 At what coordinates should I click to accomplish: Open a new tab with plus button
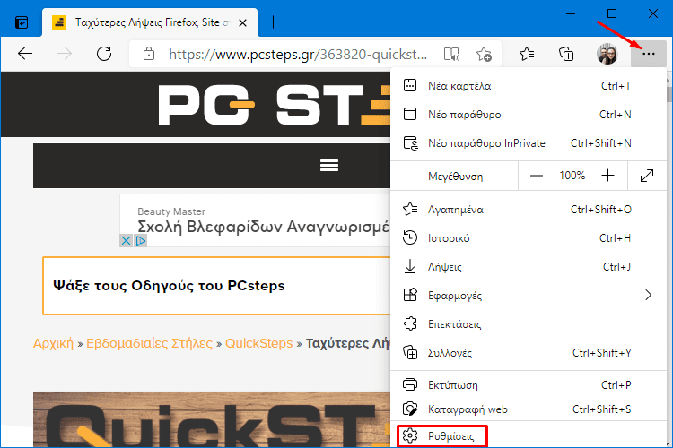[273, 22]
